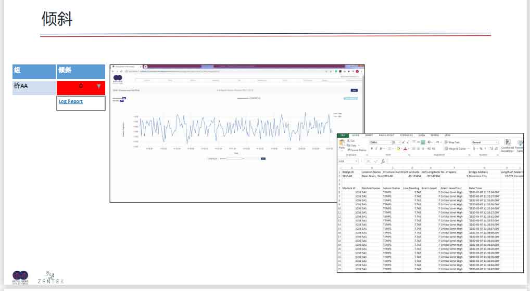Open the Log Report link
The image size is (530, 291).
pos(71,101)
